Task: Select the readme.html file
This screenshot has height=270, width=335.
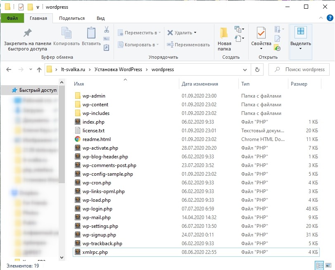Action: (x=196, y=139)
